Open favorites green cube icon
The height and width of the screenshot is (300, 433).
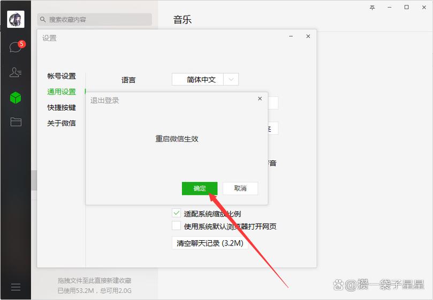click(16, 98)
